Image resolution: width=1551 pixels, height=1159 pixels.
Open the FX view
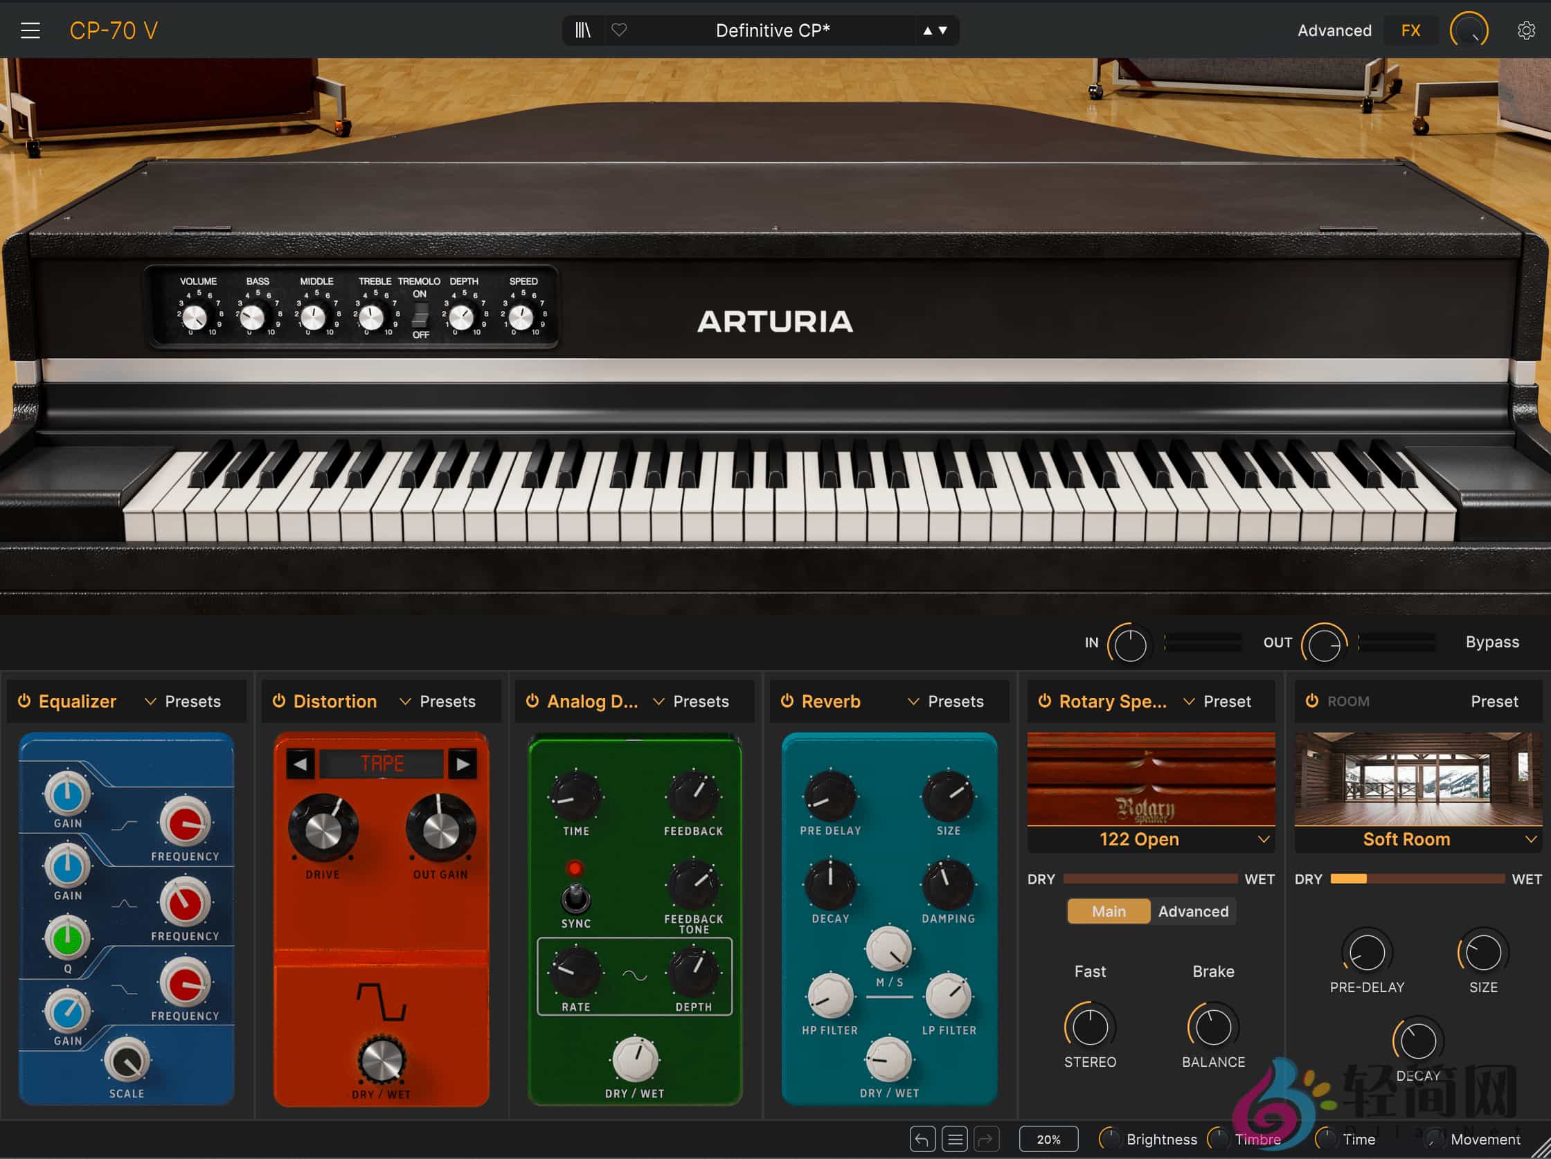(1410, 30)
